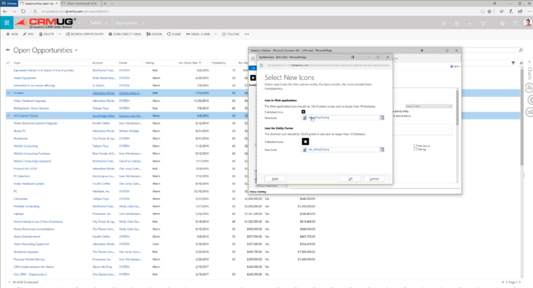The height and width of the screenshot is (288, 533).
Task: Add page to favorites star in Edge
Action: click(489, 11)
